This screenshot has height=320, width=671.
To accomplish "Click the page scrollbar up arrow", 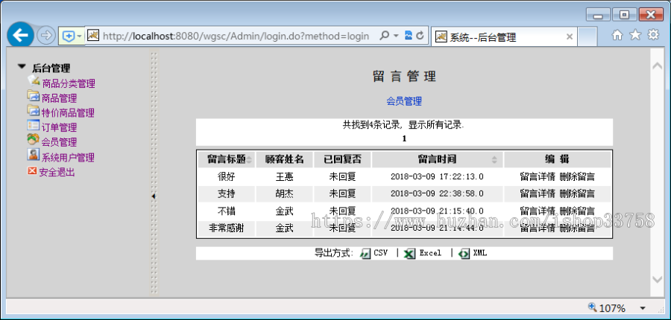I will point(657,65).
